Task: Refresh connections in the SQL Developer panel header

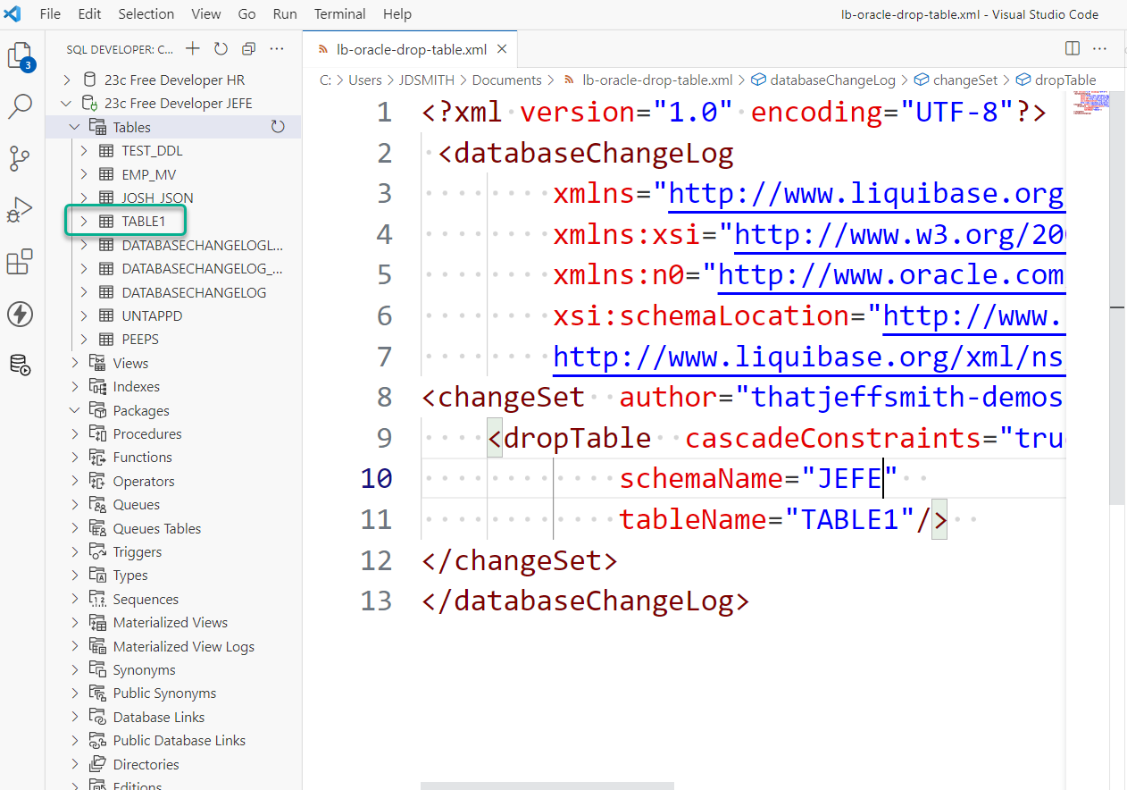Action: (x=221, y=48)
